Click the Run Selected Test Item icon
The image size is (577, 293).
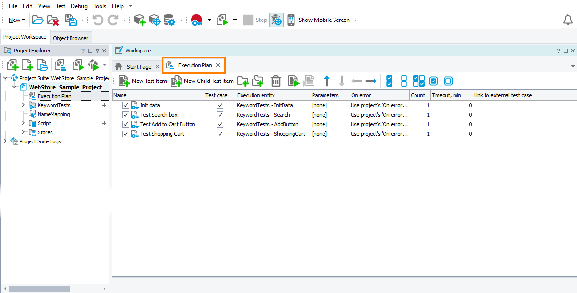pos(294,81)
